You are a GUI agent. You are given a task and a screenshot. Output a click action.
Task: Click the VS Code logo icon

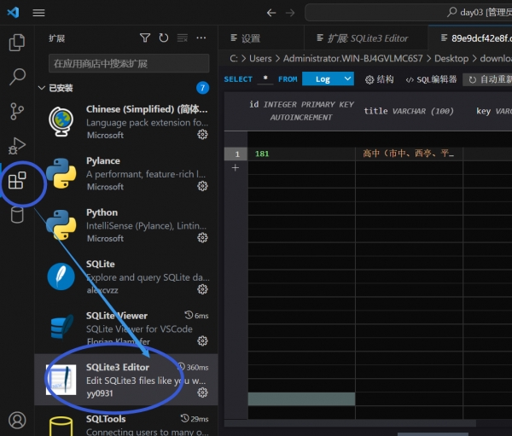tap(13, 13)
